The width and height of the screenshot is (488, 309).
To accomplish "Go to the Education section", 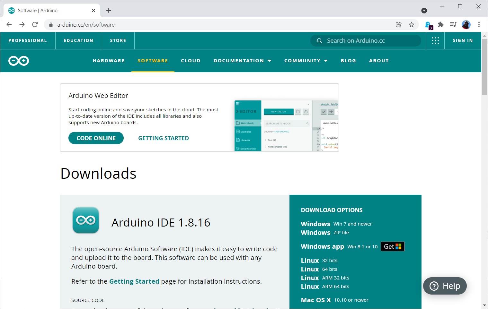I will (78, 40).
